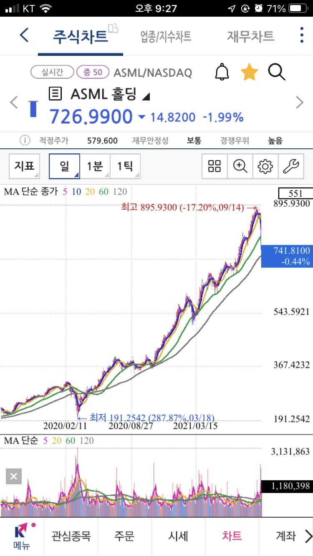Tap the 741.8100 price tag
This screenshot has width=313, height=556.
click(287, 255)
